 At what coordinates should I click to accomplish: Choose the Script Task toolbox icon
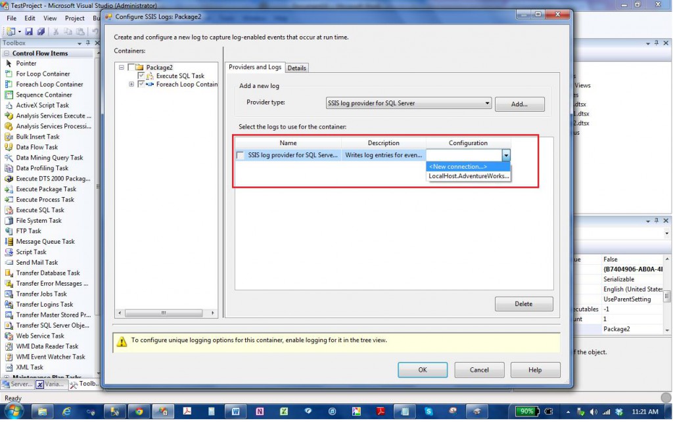pos(9,252)
